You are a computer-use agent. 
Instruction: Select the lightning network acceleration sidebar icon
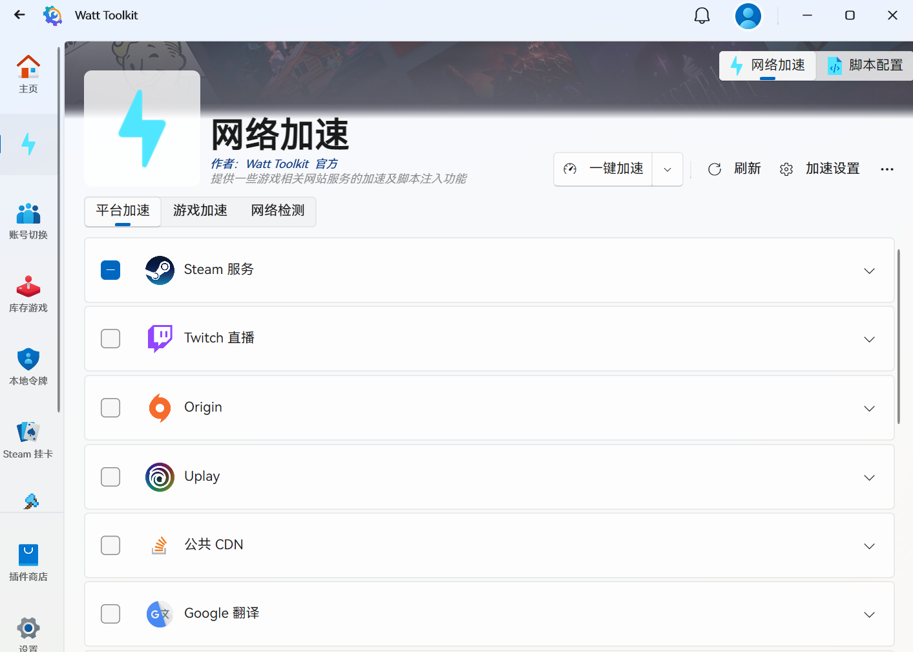(x=28, y=144)
